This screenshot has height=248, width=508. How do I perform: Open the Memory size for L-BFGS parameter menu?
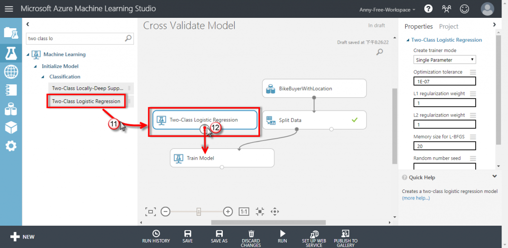[473, 136]
